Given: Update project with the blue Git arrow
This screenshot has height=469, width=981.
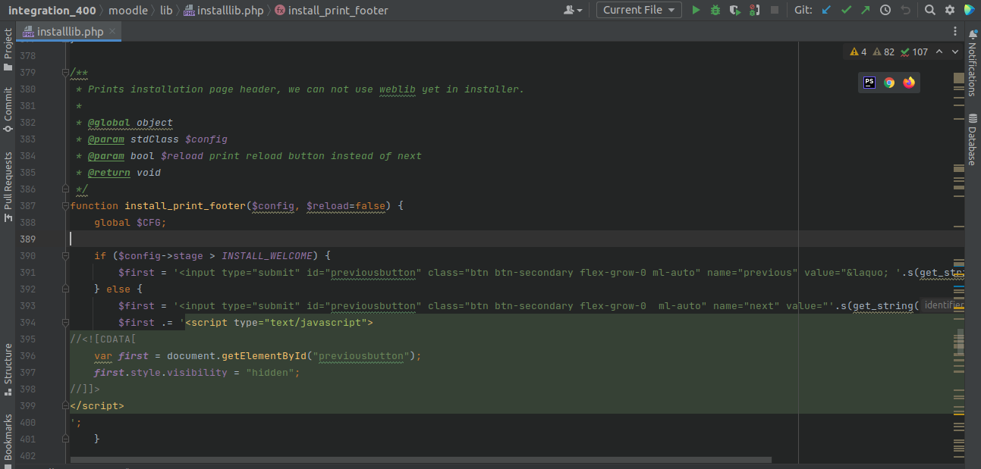Looking at the screenshot, I should click(x=826, y=10).
